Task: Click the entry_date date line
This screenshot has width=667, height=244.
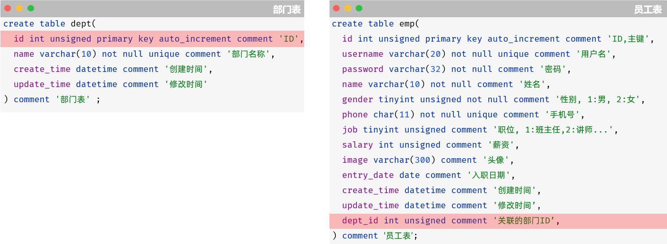Action: 429,175
